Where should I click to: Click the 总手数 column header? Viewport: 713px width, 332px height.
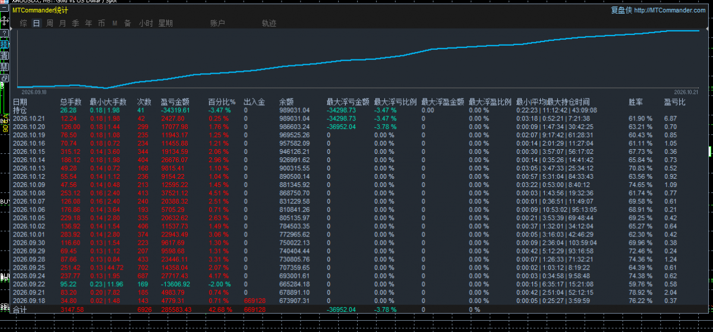tap(71, 102)
